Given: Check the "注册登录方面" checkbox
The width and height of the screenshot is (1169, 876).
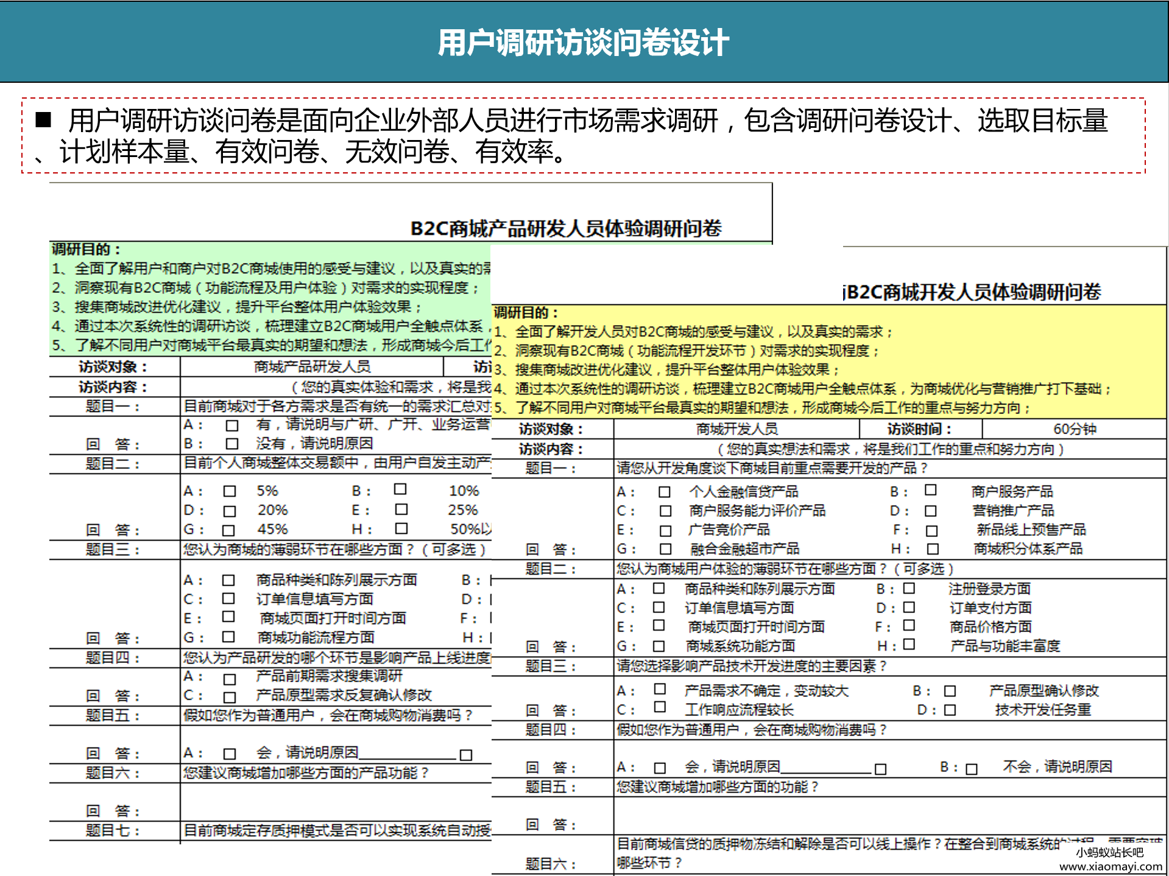Looking at the screenshot, I should [x=908, y=589].
